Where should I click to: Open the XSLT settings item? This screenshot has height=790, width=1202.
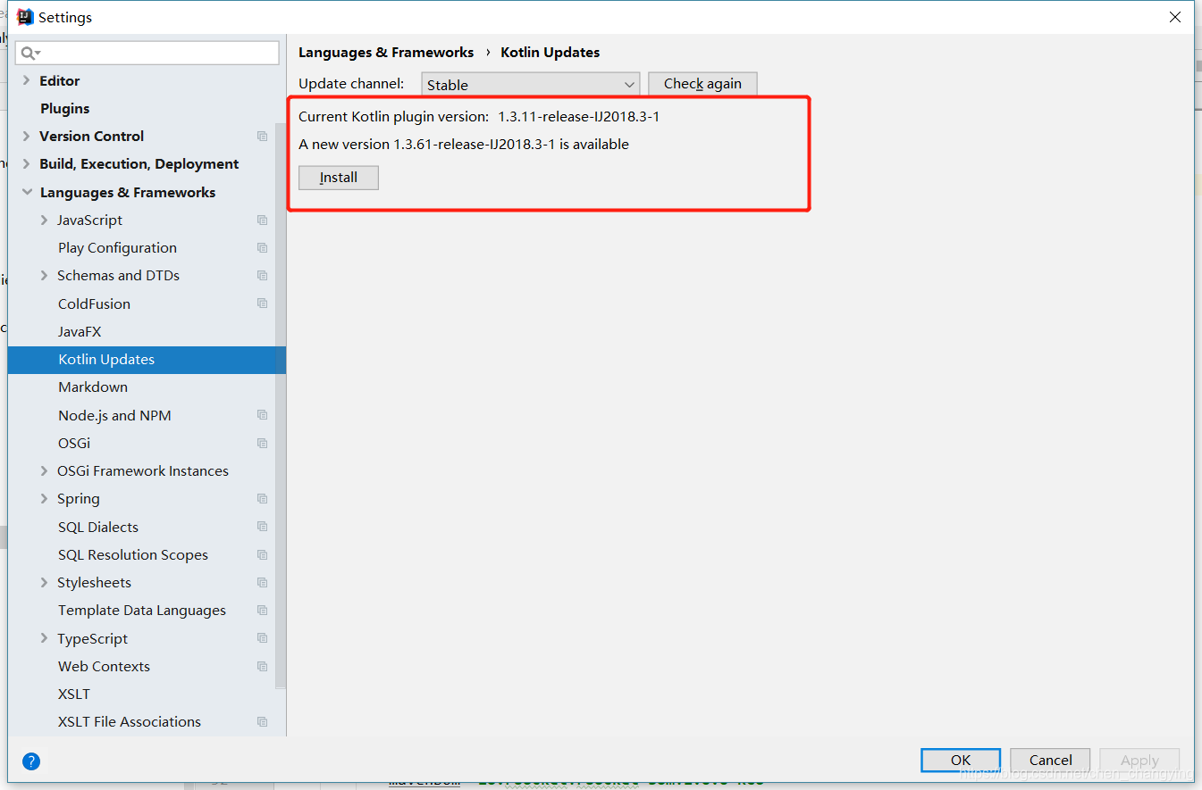tap(74, 694)
